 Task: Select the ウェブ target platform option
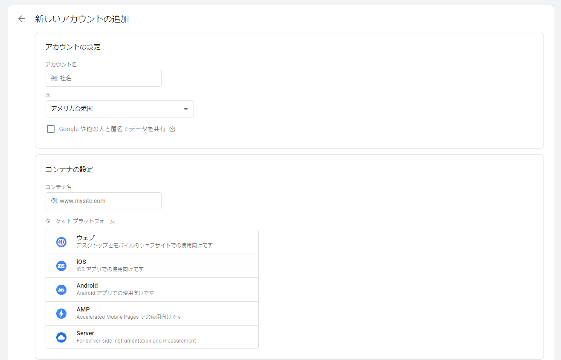tap(152, 242)
